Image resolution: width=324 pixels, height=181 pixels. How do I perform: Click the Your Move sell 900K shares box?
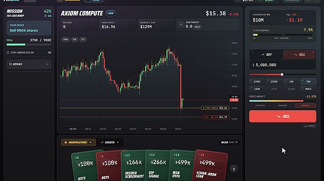pyautogui.click(x=29, y=28)
